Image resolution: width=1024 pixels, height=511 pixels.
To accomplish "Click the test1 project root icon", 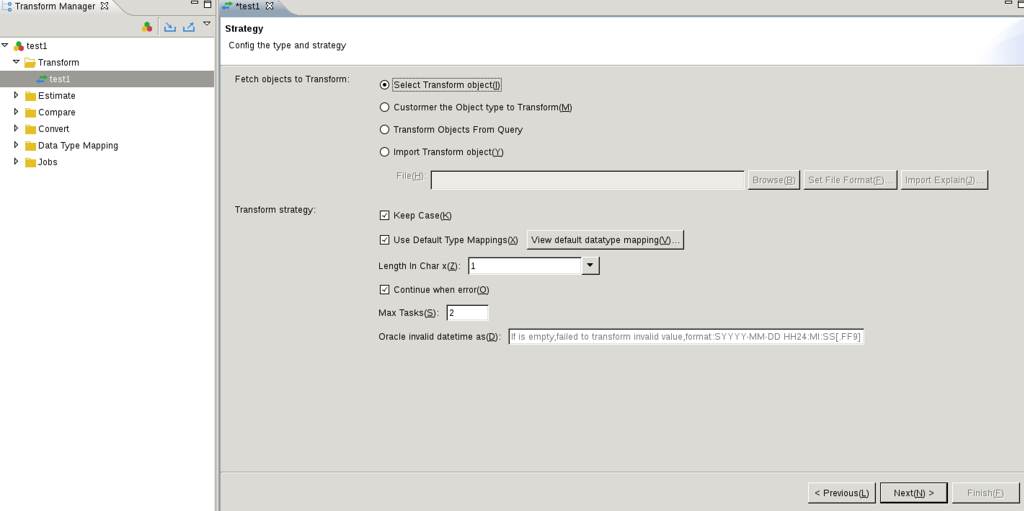I will (x=19, y=46).
